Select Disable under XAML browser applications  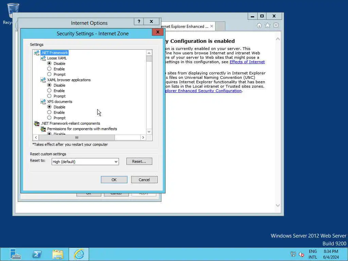point(49,85)
